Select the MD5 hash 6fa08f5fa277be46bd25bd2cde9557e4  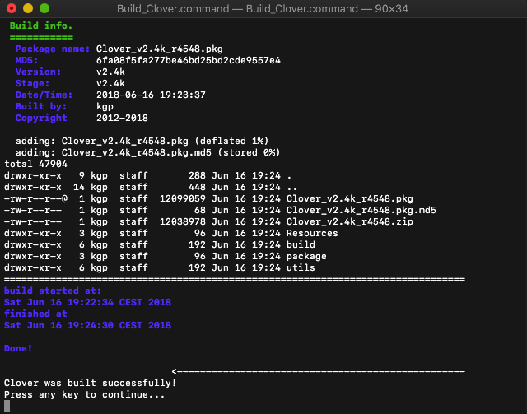189,60
